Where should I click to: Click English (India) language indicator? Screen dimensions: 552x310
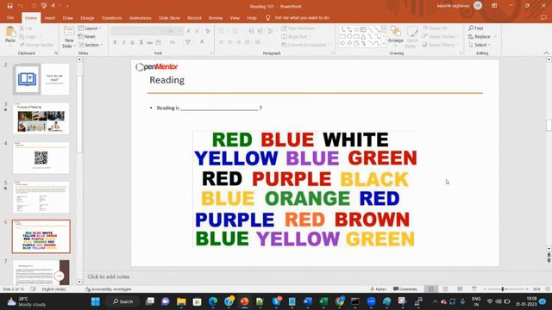53,289
